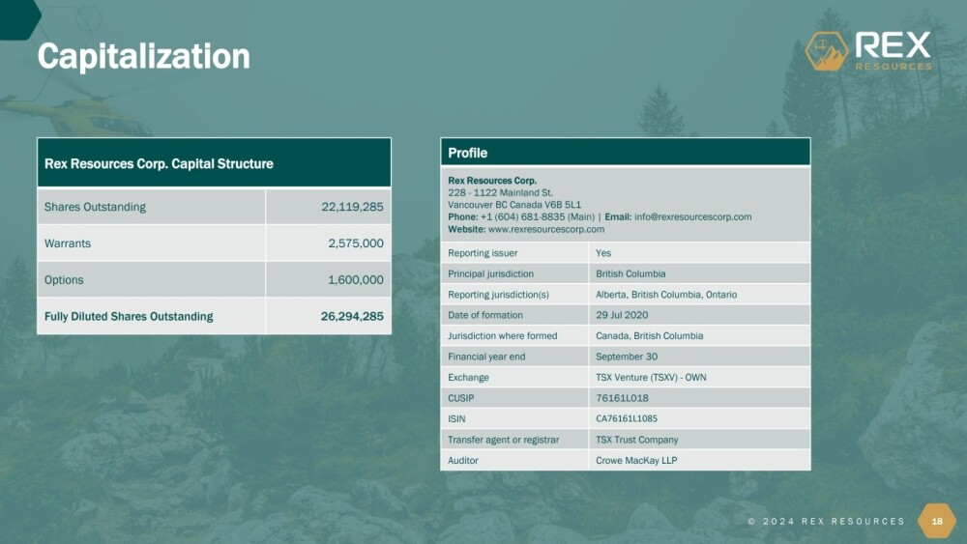Select the Shares Outstanding label
Screen dimensions: 967x544
click(95, 207)
